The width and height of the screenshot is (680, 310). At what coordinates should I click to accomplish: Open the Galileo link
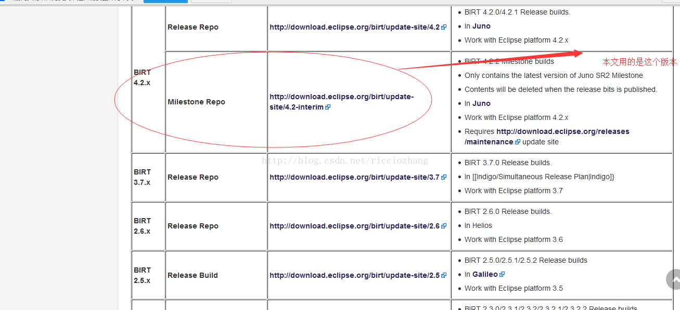point(485,274)
